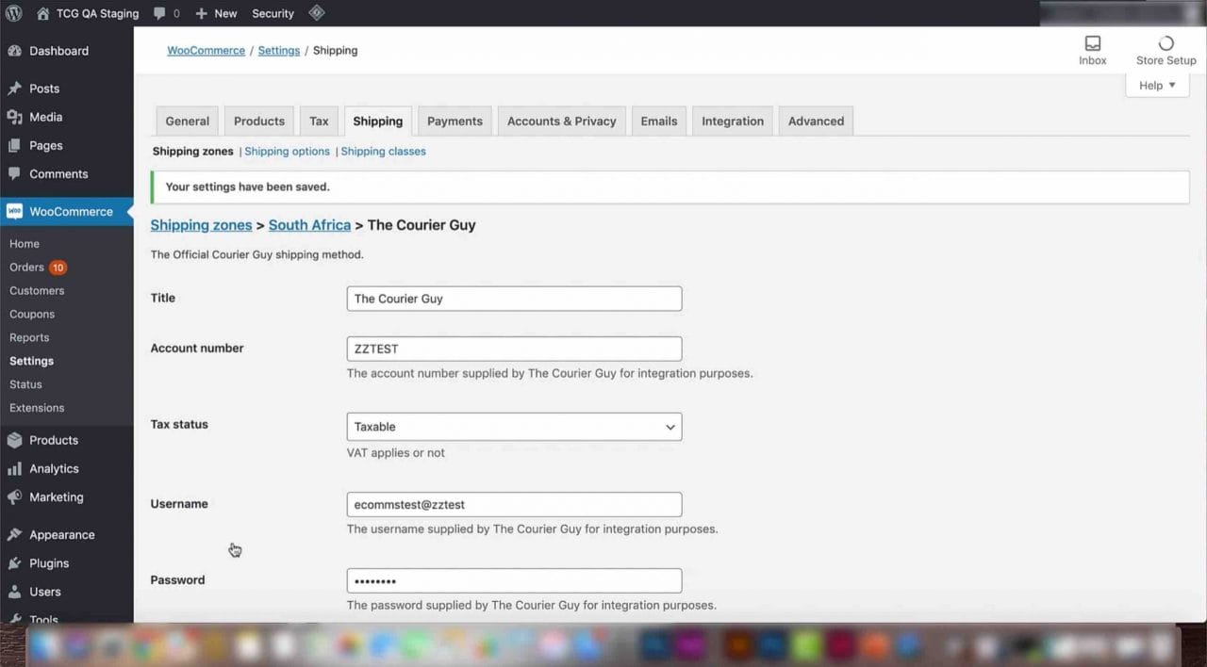Open the Analytics sidebar icon
This screenshot has height=667, width=1207.
point(13,468)
